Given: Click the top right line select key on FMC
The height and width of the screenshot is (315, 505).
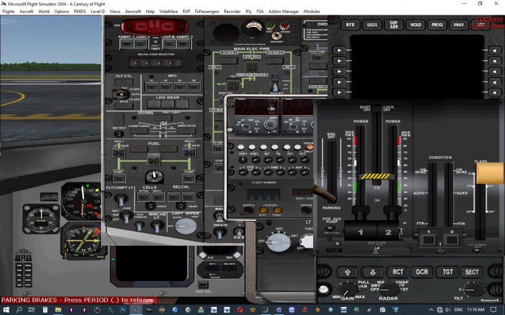Looking at the screenshot, I should [x=495, y=50].
